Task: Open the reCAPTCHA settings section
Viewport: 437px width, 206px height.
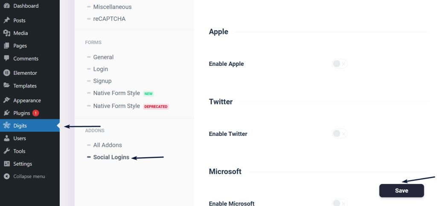Action: click(x=109, y=19)
